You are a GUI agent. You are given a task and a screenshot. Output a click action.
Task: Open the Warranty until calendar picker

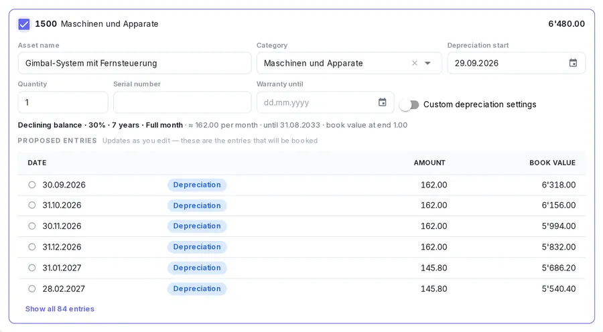(x=383, y=102)
